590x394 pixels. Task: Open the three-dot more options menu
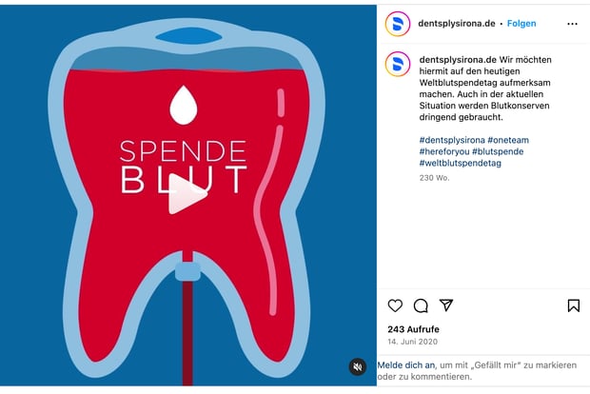pos(572,24)
